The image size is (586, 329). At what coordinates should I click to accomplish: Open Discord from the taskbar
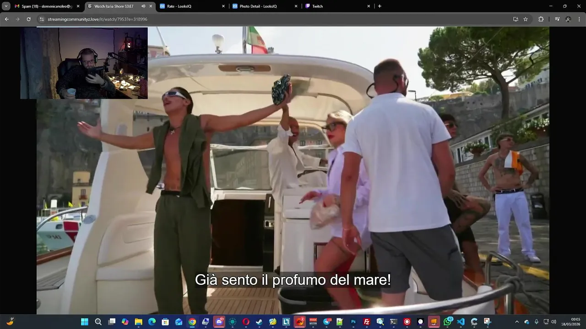[x=219, y=322]
